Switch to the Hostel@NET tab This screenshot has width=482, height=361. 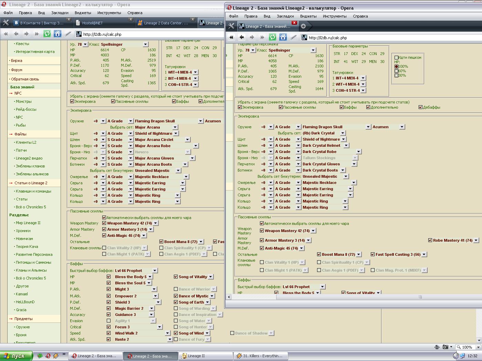pyautogui.click(x=104, y=23)
